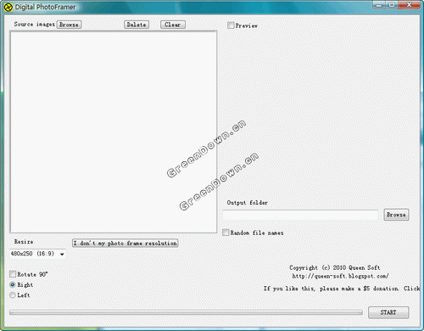Click the Output folder text field

coord(300,215)
